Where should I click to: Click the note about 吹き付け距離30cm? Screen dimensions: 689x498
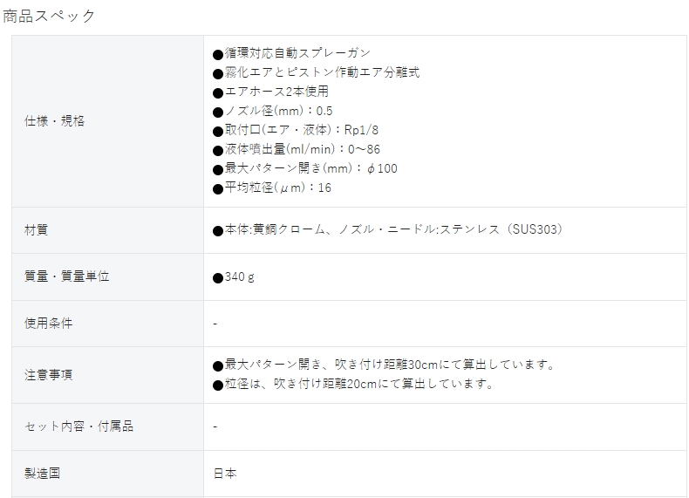click(384, 365)
